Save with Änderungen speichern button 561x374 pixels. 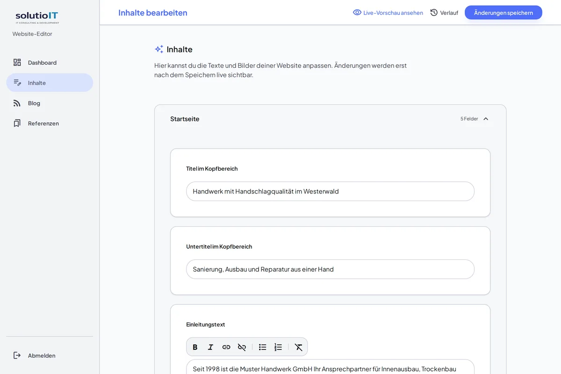pos(503,13)
